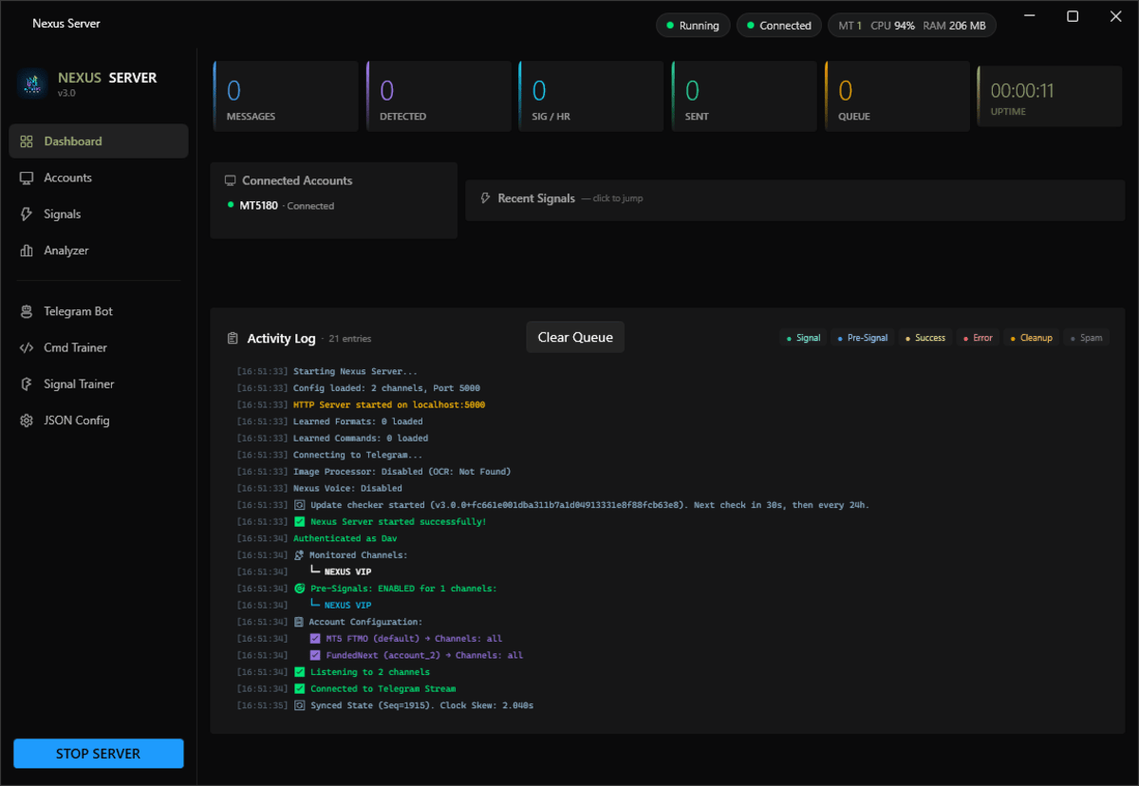
Task: Click the icon before Synced State line
Action: (299, 705)
